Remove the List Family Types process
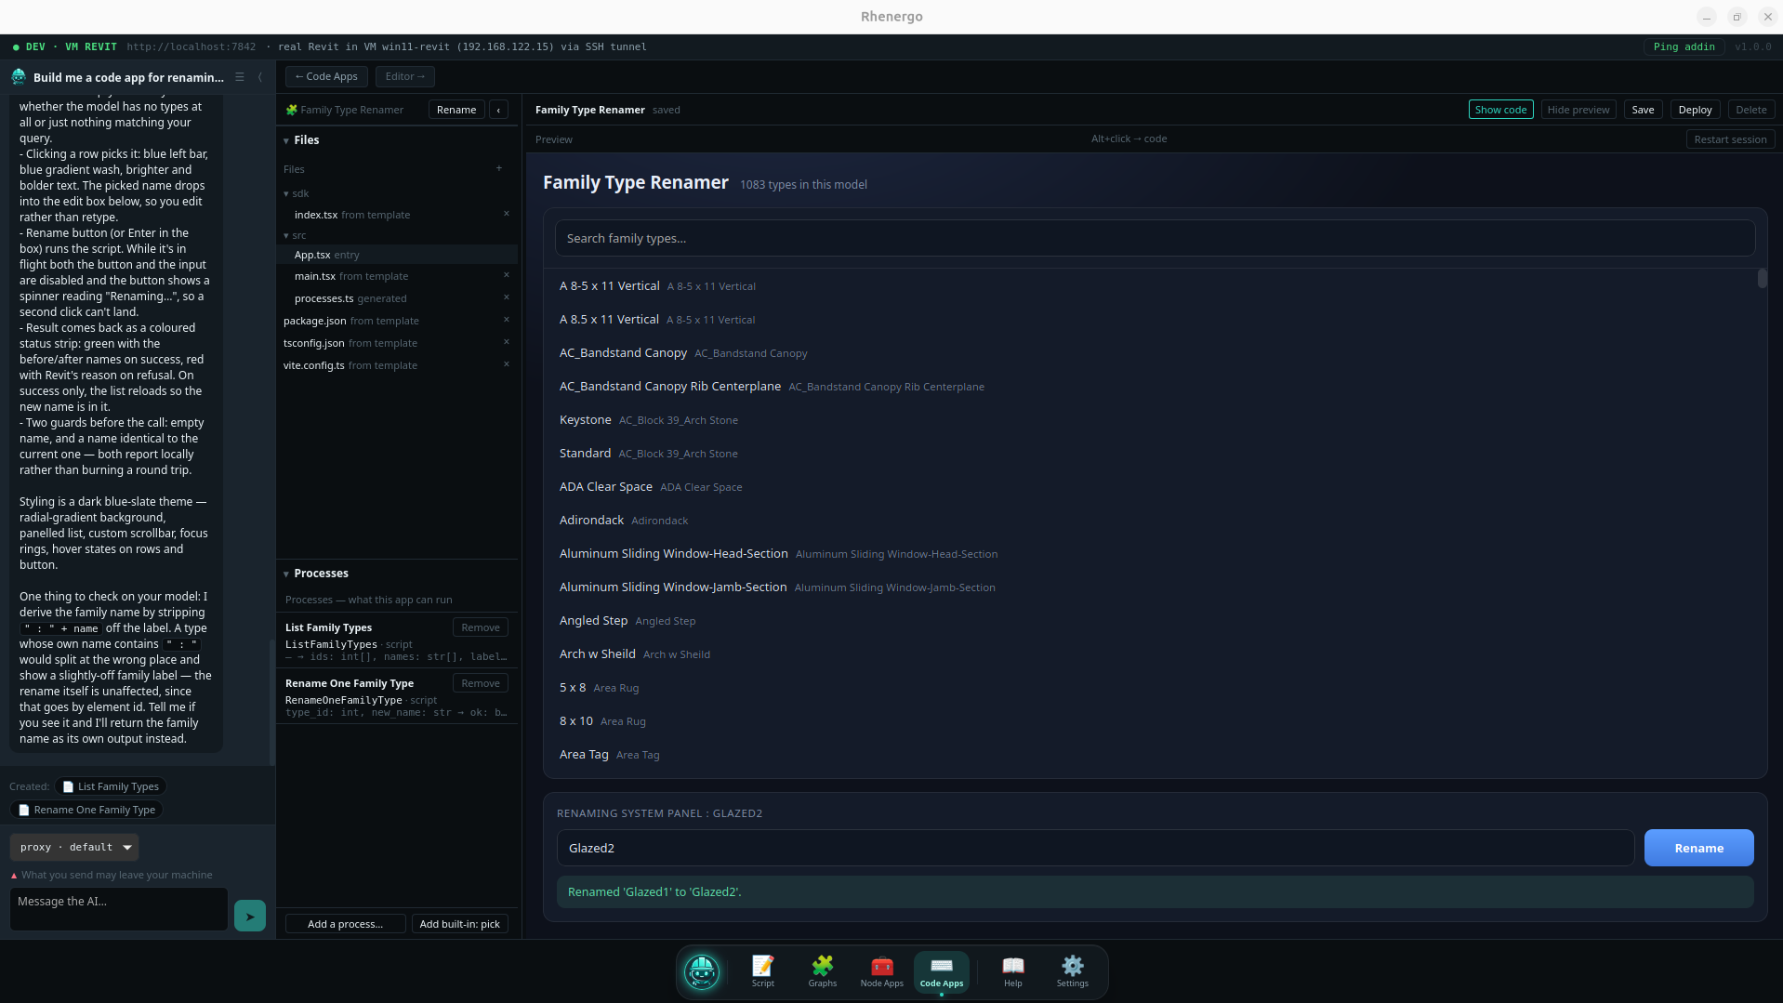This screenshot has width=1783, height=1003. 481,627
